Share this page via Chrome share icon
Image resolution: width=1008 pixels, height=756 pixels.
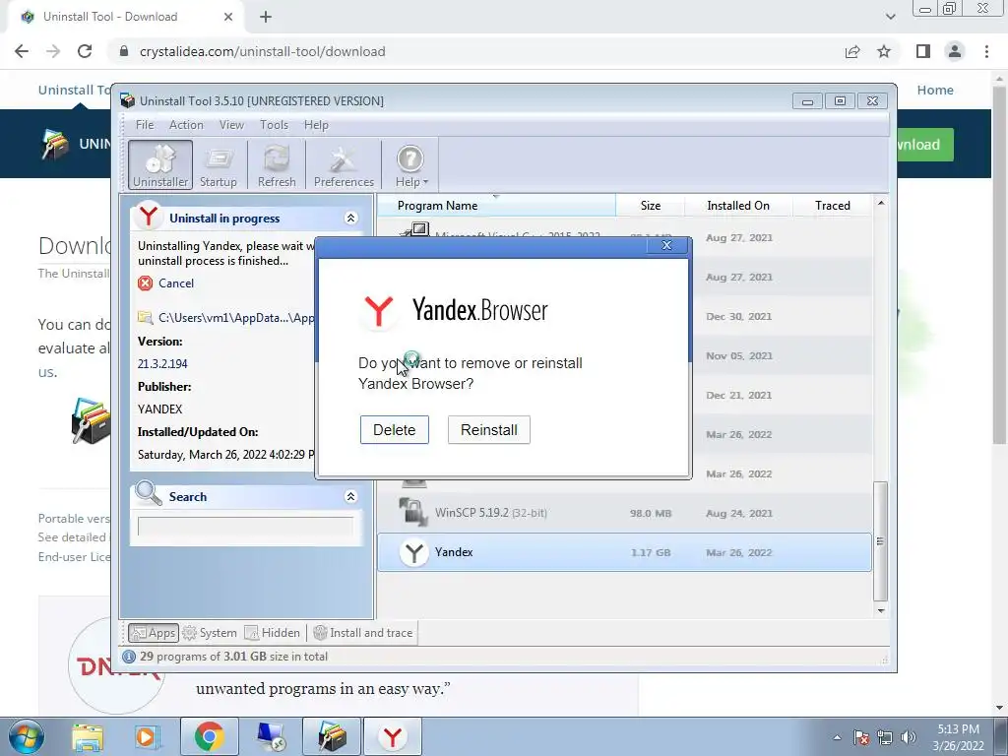852,51
